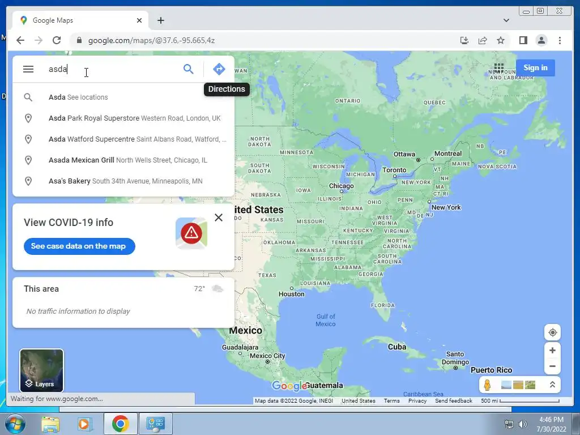Choose Asda Park Royal Superstore suggestion
580x435 pixels.
123,118
